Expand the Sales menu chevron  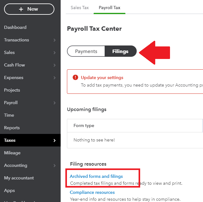click(x=55, y=53)
